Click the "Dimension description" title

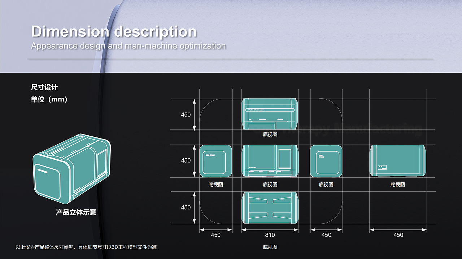click(x=114, y=32)
